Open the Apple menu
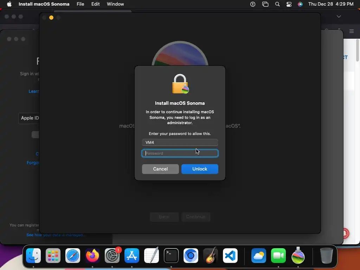360x270 pixels. tap(9, 4)
